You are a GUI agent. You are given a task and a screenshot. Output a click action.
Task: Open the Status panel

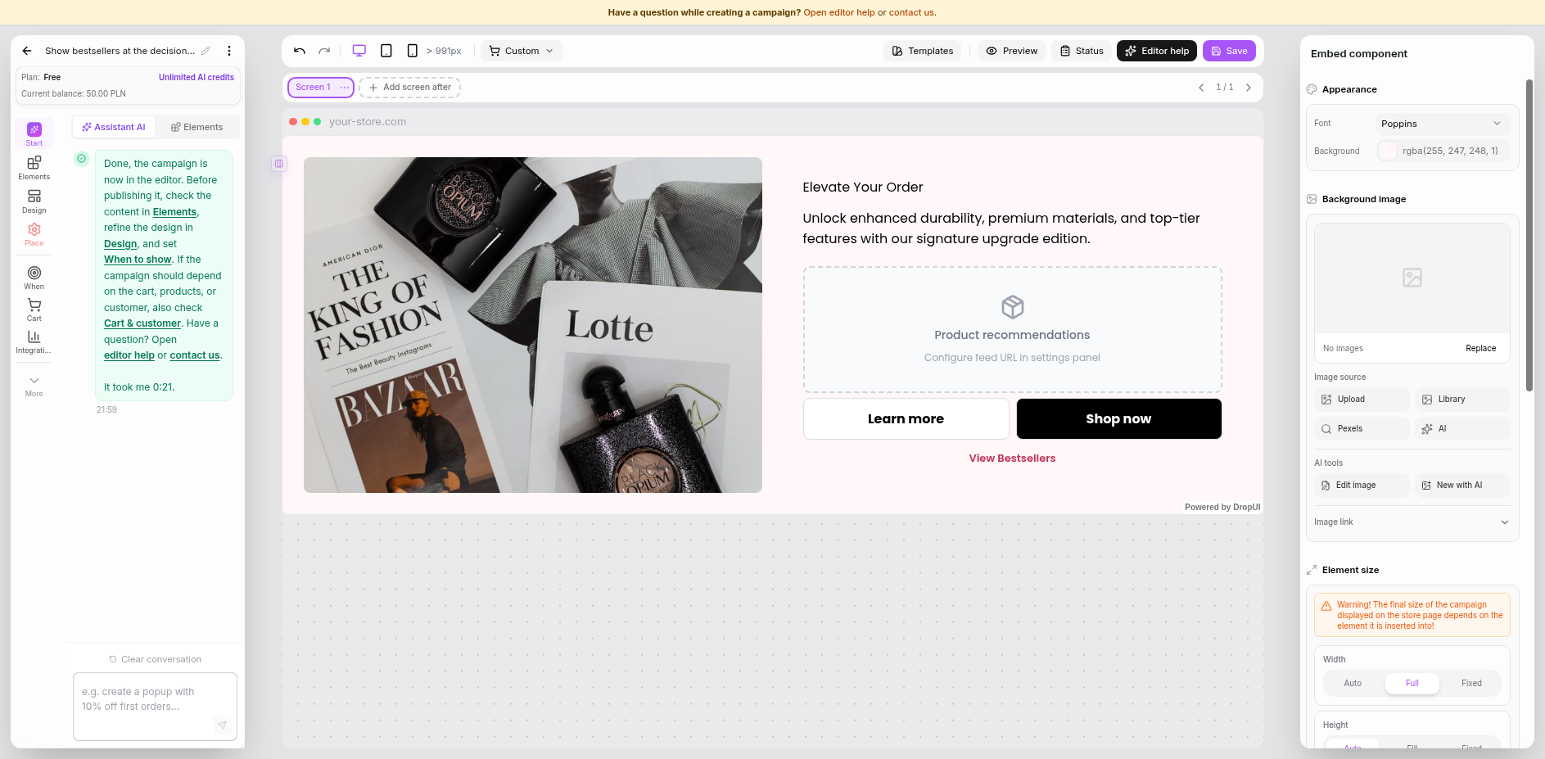coord(1082,51)
